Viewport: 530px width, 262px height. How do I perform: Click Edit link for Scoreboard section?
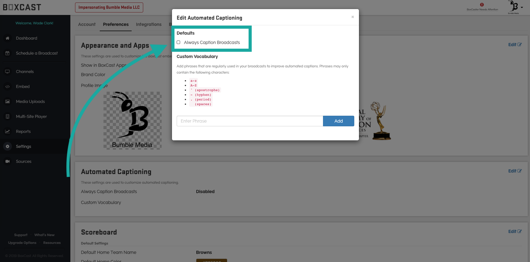tap(514, 231)
